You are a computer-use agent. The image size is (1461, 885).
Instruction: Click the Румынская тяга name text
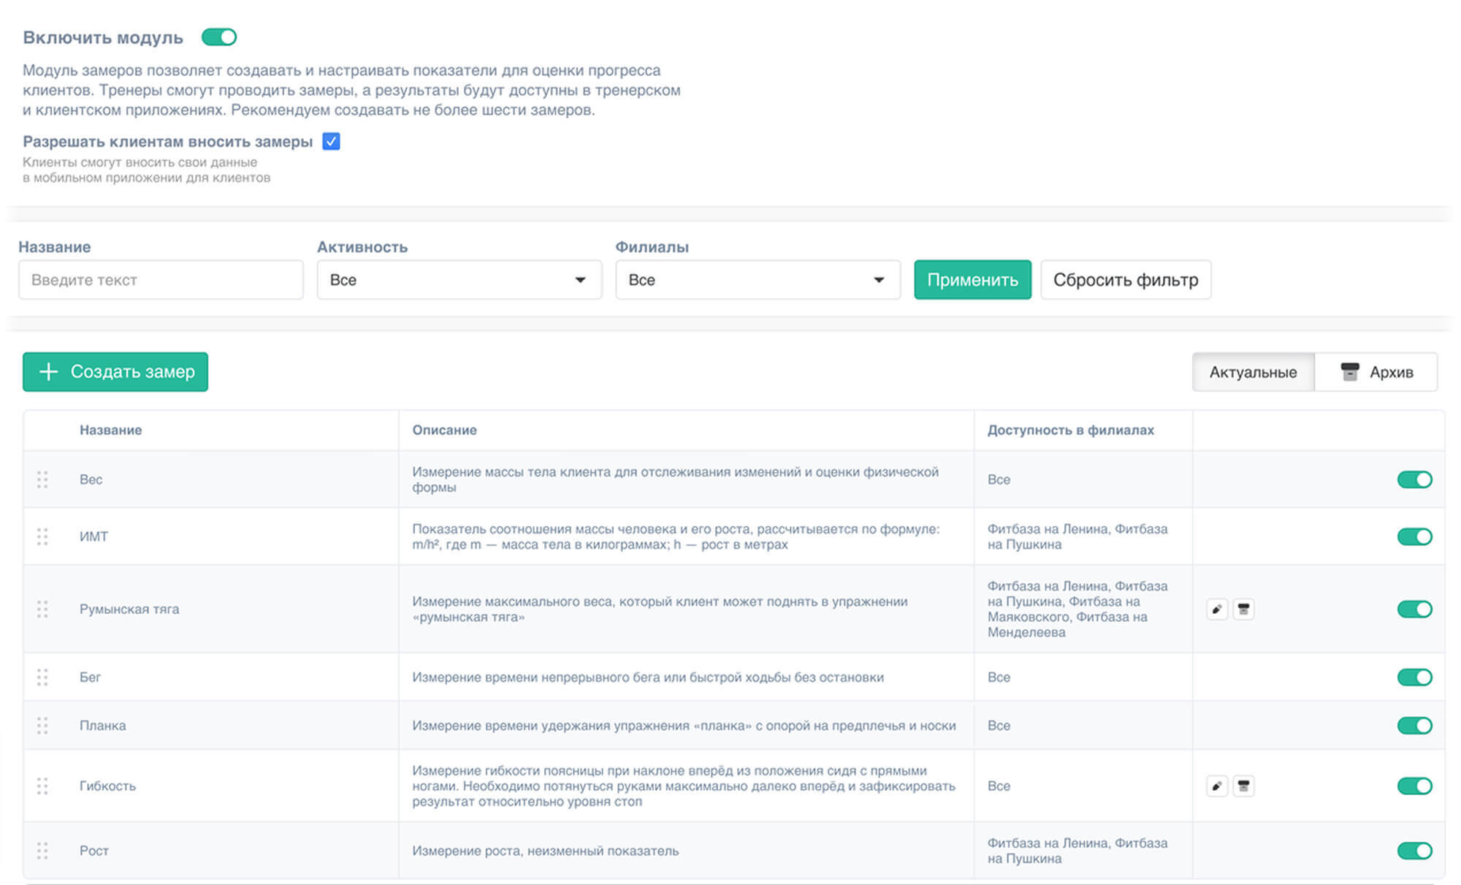pyautogui.click(x=129, y=609)
